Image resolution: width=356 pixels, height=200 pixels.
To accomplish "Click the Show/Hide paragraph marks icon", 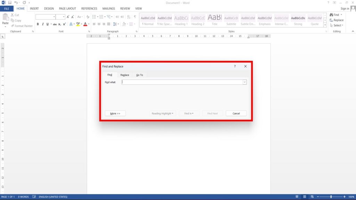I will pyautogui.click(x=135, y=17).
